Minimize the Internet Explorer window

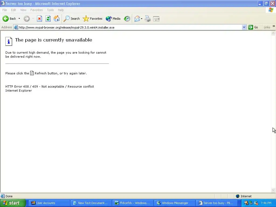[x=260, y=4]
